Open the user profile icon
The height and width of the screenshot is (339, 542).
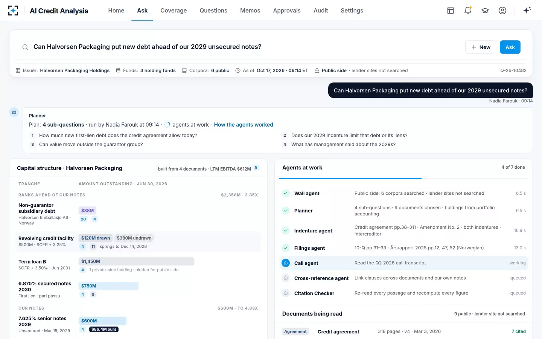tap(502, 11)
